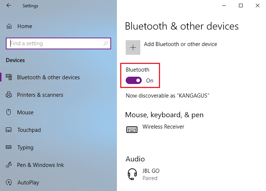
Task: Turn off the Bluetooth toggle
Action: point(134,81)
